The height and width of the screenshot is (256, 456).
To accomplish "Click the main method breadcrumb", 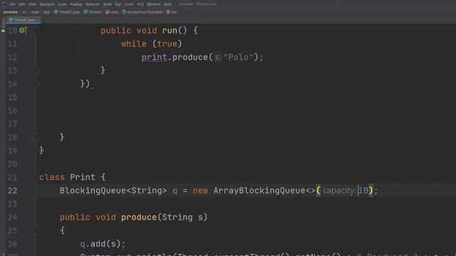I will 113,12.
